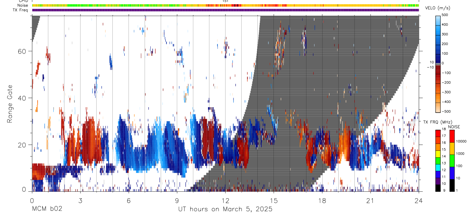Select the 16 label on TX FRQ legend
Screen dimensions: 471x217
[445, 142]
